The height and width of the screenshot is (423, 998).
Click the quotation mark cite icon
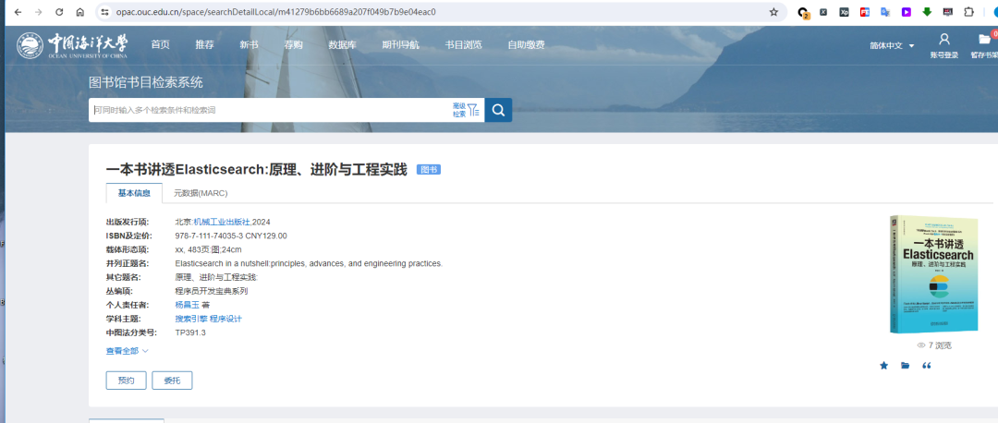tap(927, 366)
